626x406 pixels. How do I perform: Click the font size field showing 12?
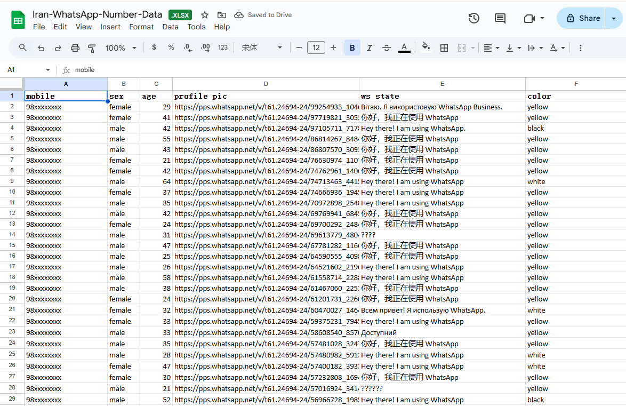[x=316, y=48]
